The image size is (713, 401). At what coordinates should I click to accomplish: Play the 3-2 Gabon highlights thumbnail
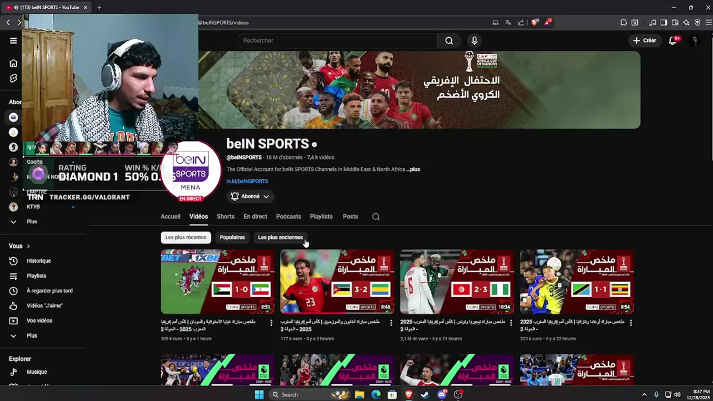point(337,282)
